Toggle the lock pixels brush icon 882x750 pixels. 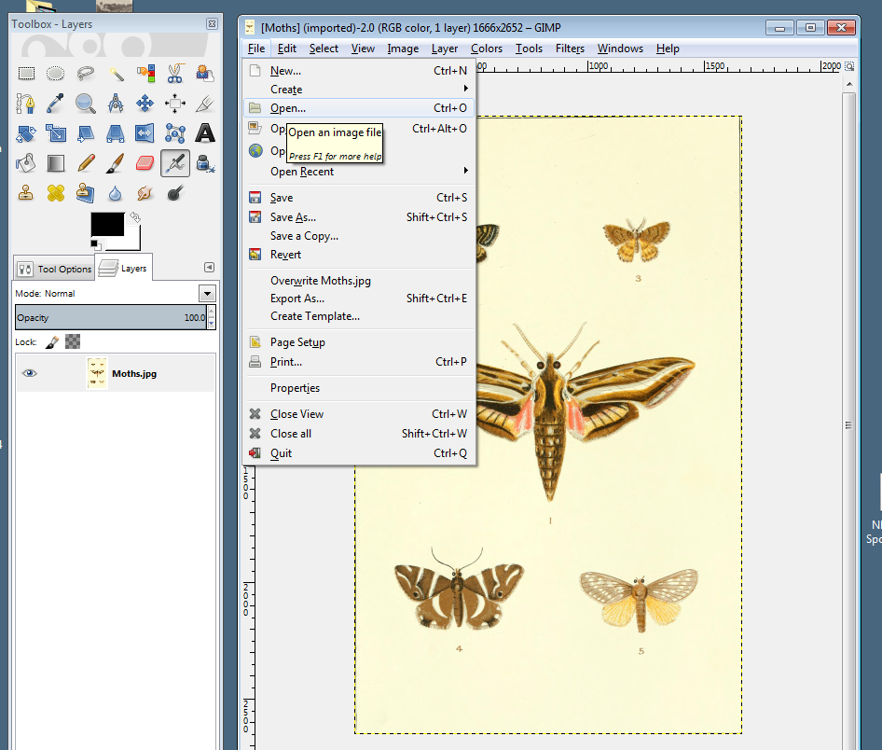point(52,342)
